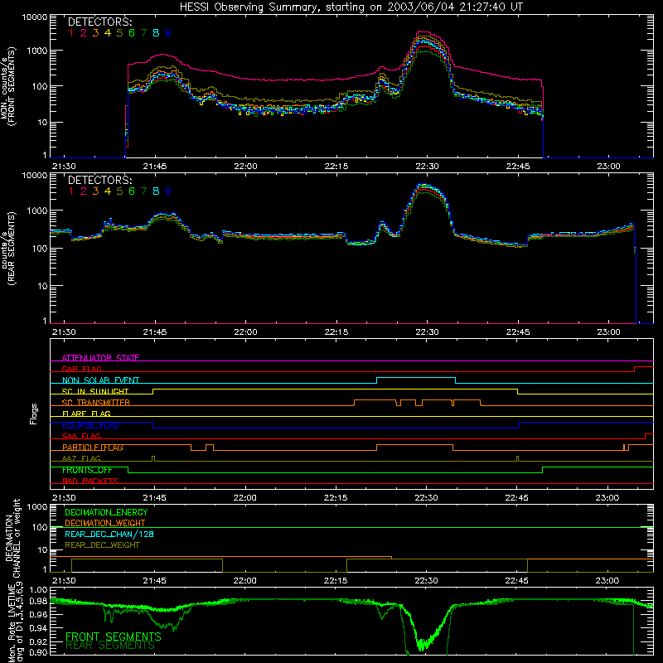Select yellow detector 4 in rear segments legend
The image size is (663, 663).
click(108, 191)
